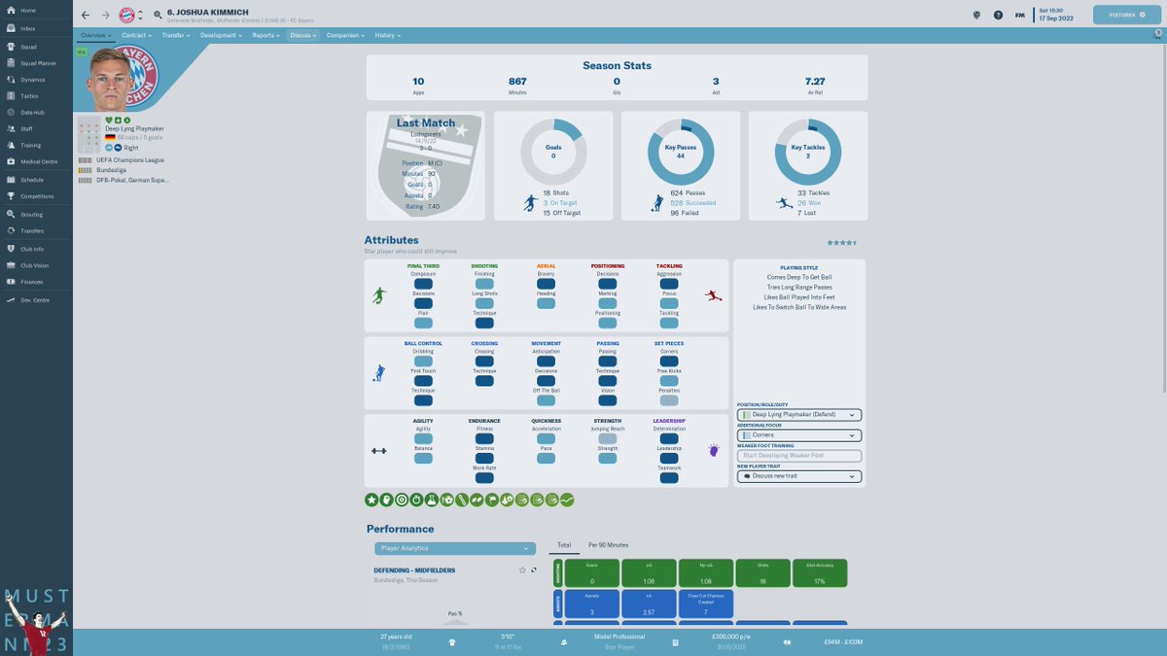The width and height of the screenshot is (1167, 656).
Task: Open Dynamics in the sidebar
Action: [x=35, y=80]
